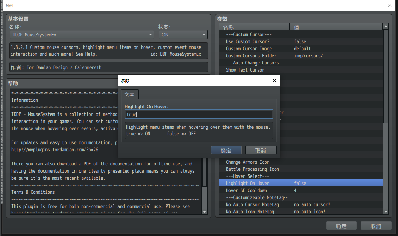398x236 pixels.
Task: Click the 名称 column header in parameters
Action: click(254, 27)
